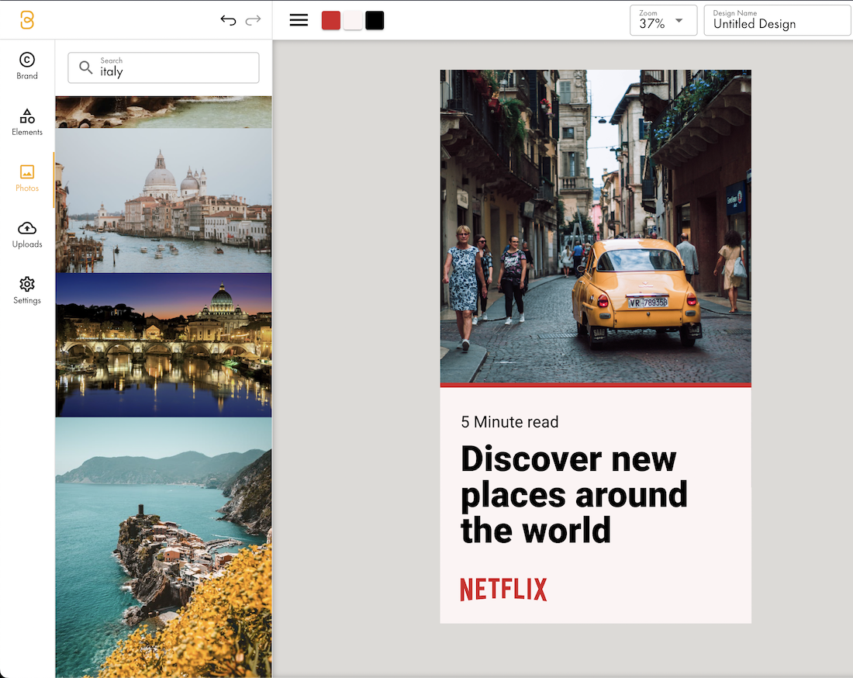853x678 pixels.
Task: Open the Uploads panel
Action: coord(27,233)
